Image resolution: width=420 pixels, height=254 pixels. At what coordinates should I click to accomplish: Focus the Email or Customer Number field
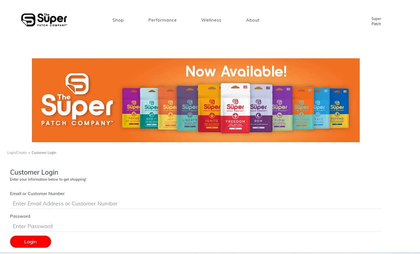196,204
